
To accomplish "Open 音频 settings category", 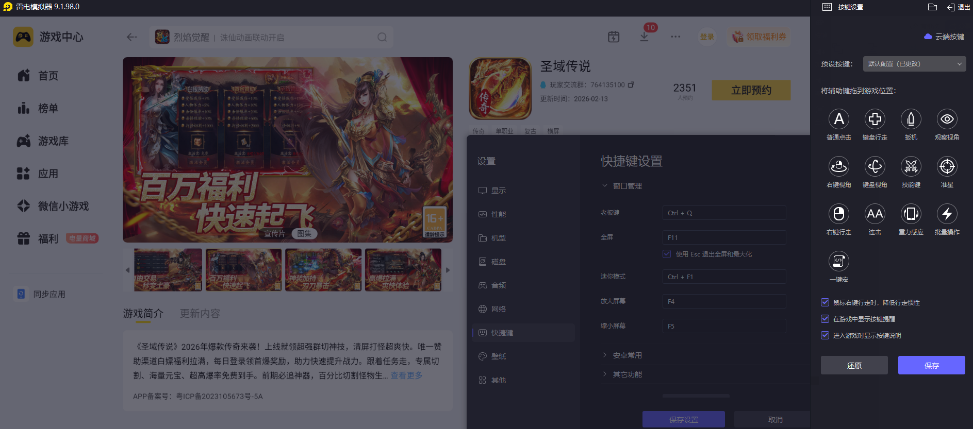I will click(523, 285).
